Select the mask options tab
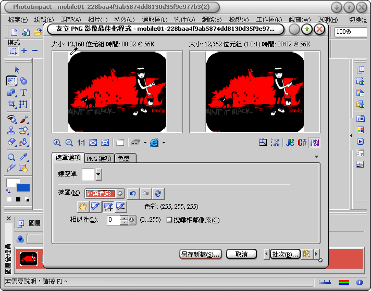 coord(68,158)
